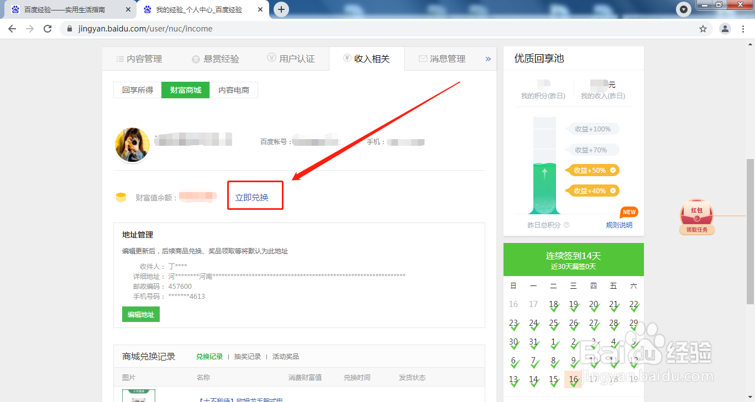Click the NEW badge near 规则说明
Image resolution: width=755 pixels, height=402 pixels.
629,212
